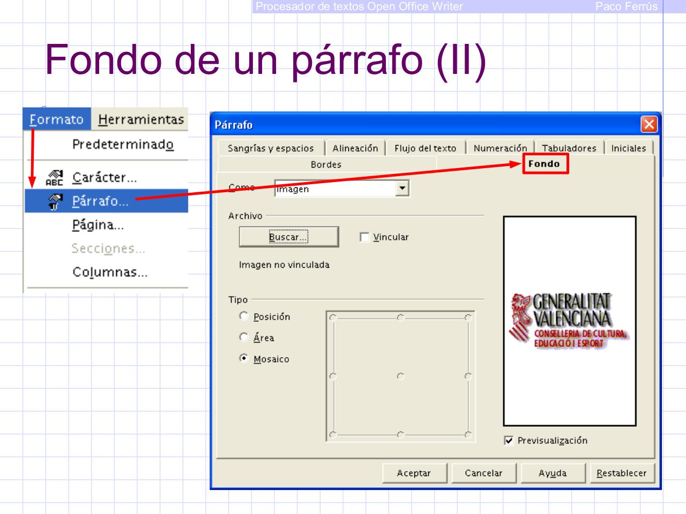Enable the Vincular checkbox
Viewport: 686px width, 514px height.
coord(364,237)
